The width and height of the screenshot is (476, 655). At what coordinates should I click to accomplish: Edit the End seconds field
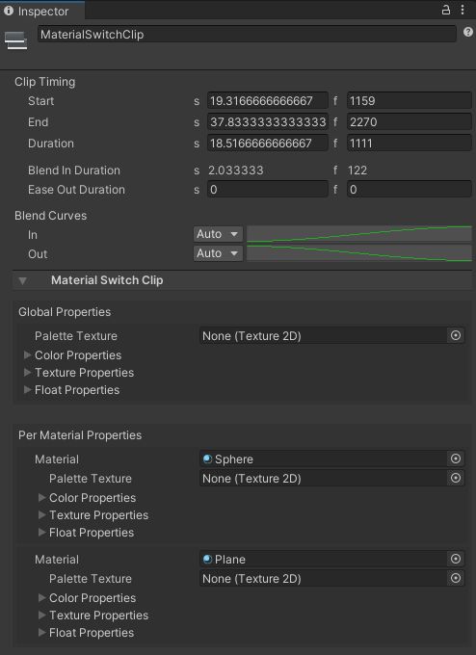tap(268, 122)
